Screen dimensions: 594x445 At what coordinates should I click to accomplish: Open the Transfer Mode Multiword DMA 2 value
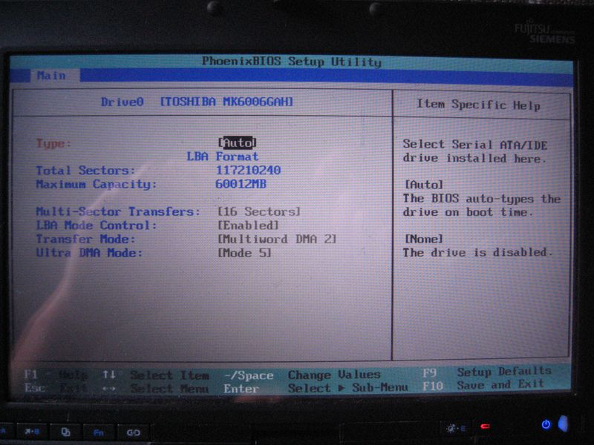277,239
